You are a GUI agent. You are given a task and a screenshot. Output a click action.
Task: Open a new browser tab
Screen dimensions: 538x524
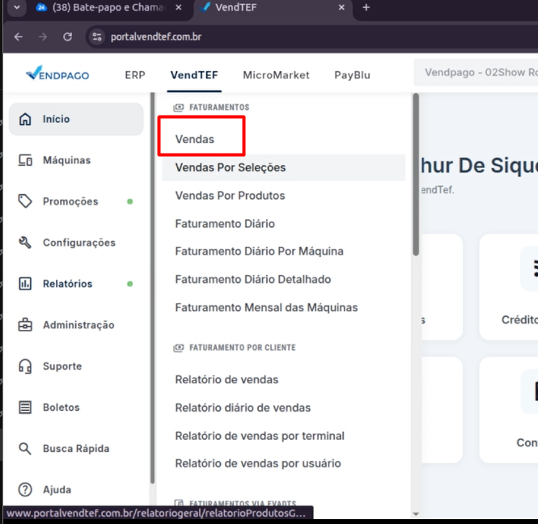pos(366,7)
